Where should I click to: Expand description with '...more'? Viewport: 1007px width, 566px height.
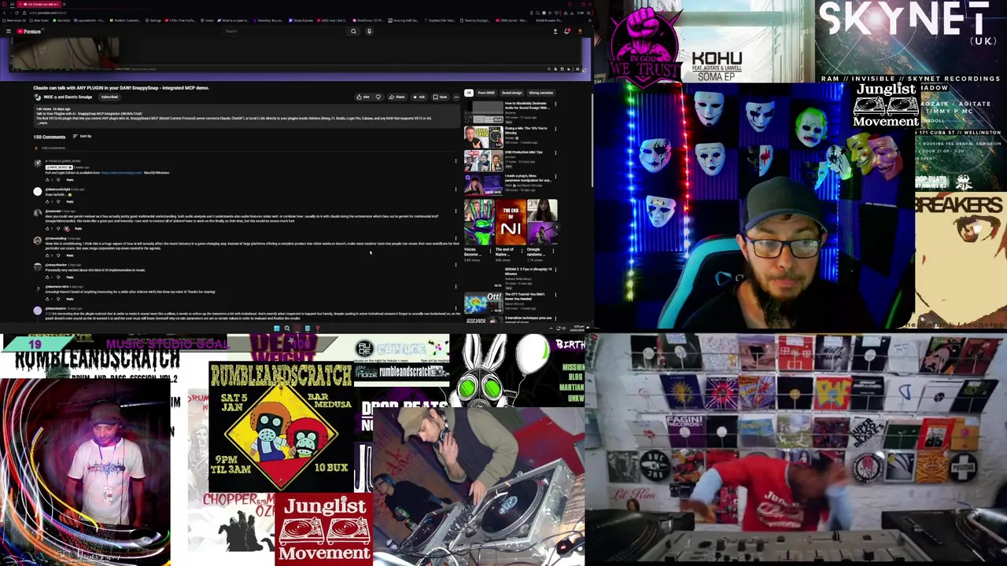pyautogui.click(x=42, y=123)
